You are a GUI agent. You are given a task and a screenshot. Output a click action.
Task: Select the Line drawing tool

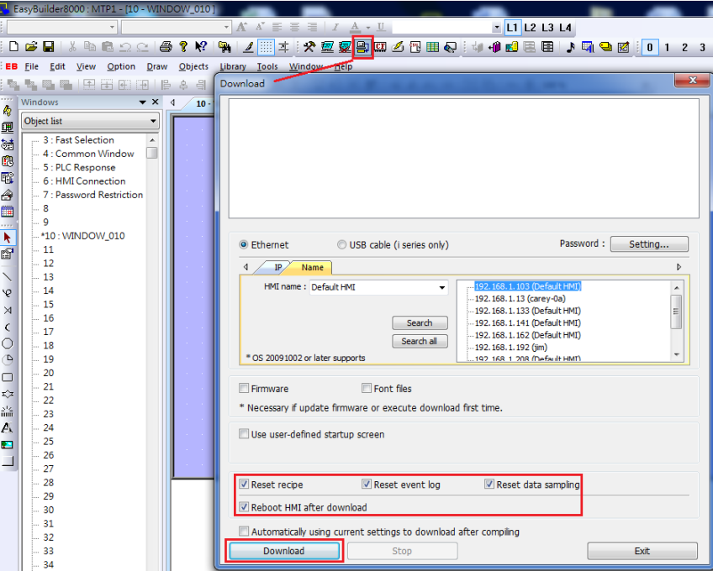point(8,276)
